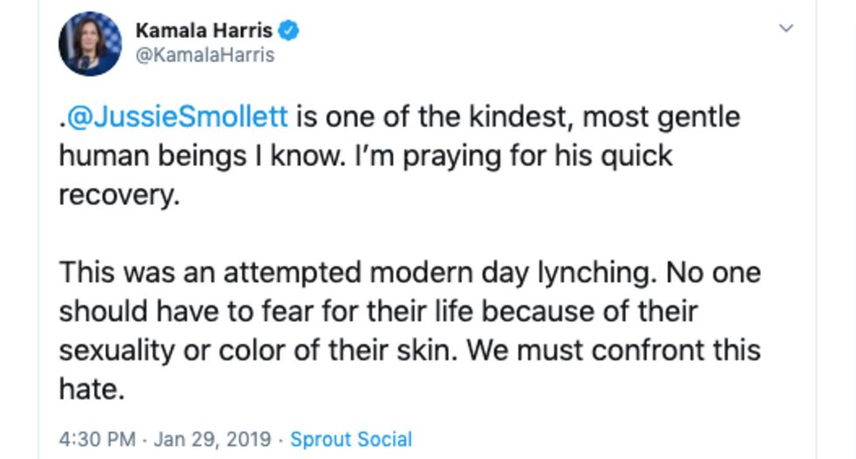Open the tweet options chevron menu
The image size is (856, 459).
pyautogui.click(x=786, y=28)
